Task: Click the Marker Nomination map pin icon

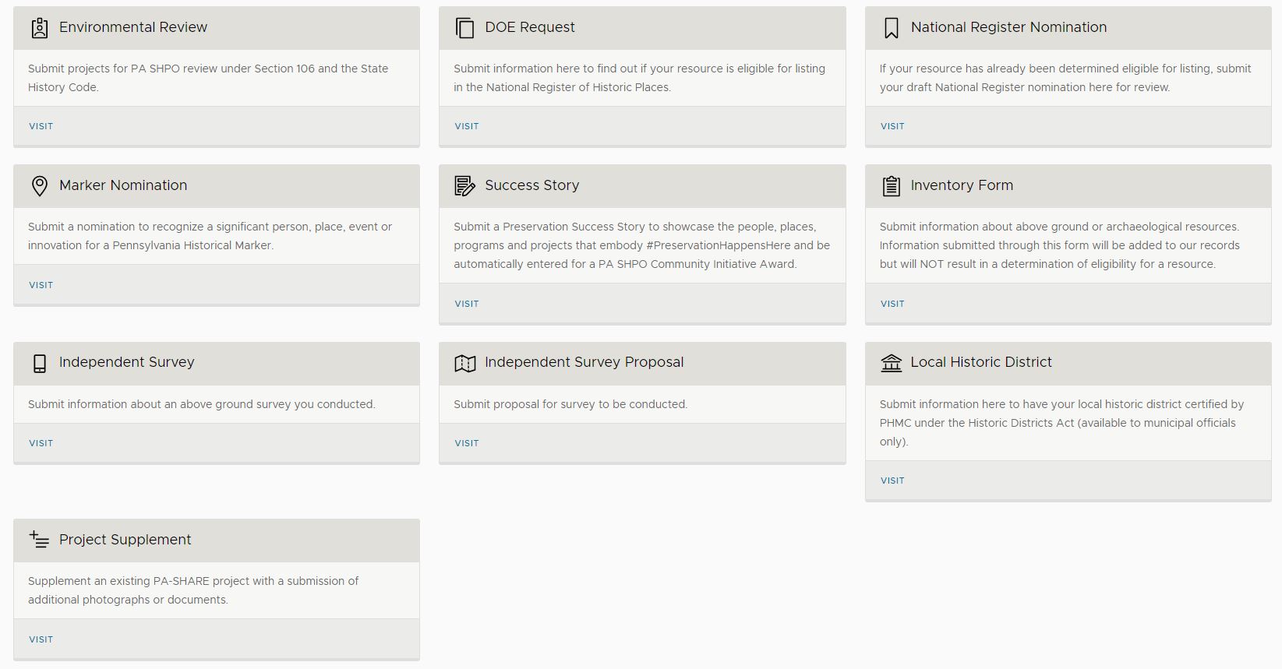Action: [39, 186]
